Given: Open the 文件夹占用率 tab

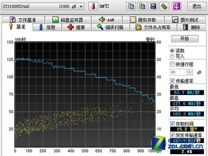Looking at the screenshot, I should click(x=153, y=27).
